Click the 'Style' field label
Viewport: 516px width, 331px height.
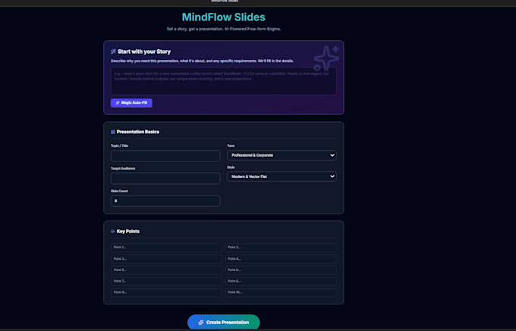click(x=231, y=167)
